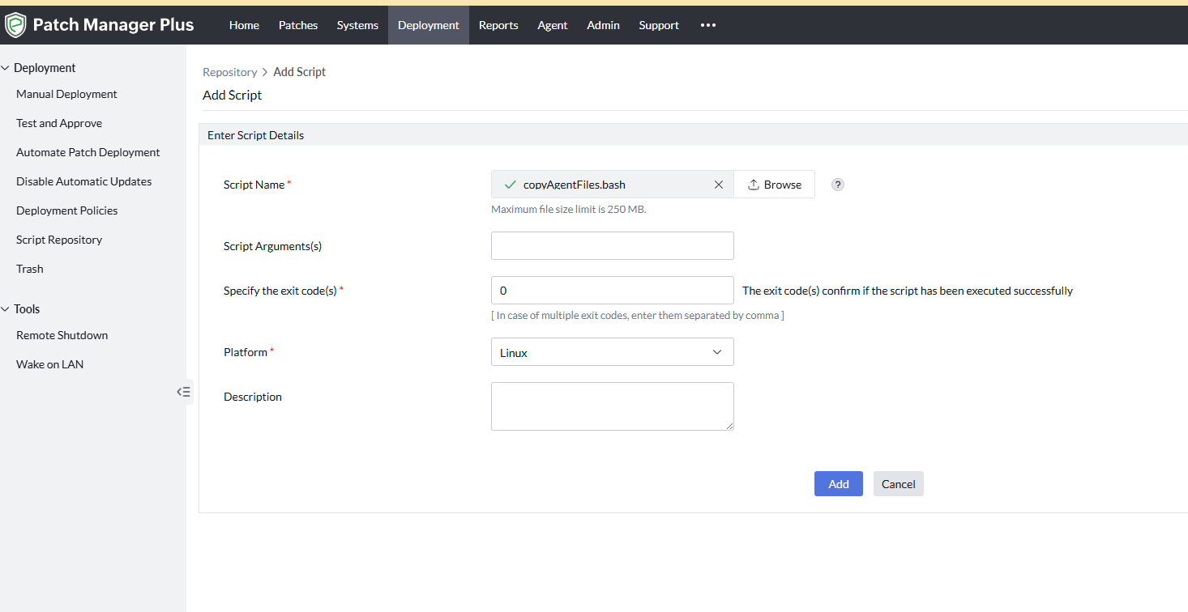
Task: Go to the Admin tab
Action: tap(603, 25)
